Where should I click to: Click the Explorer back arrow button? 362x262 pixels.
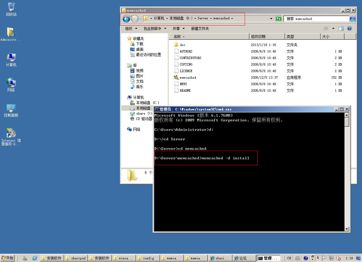point(126,19)
